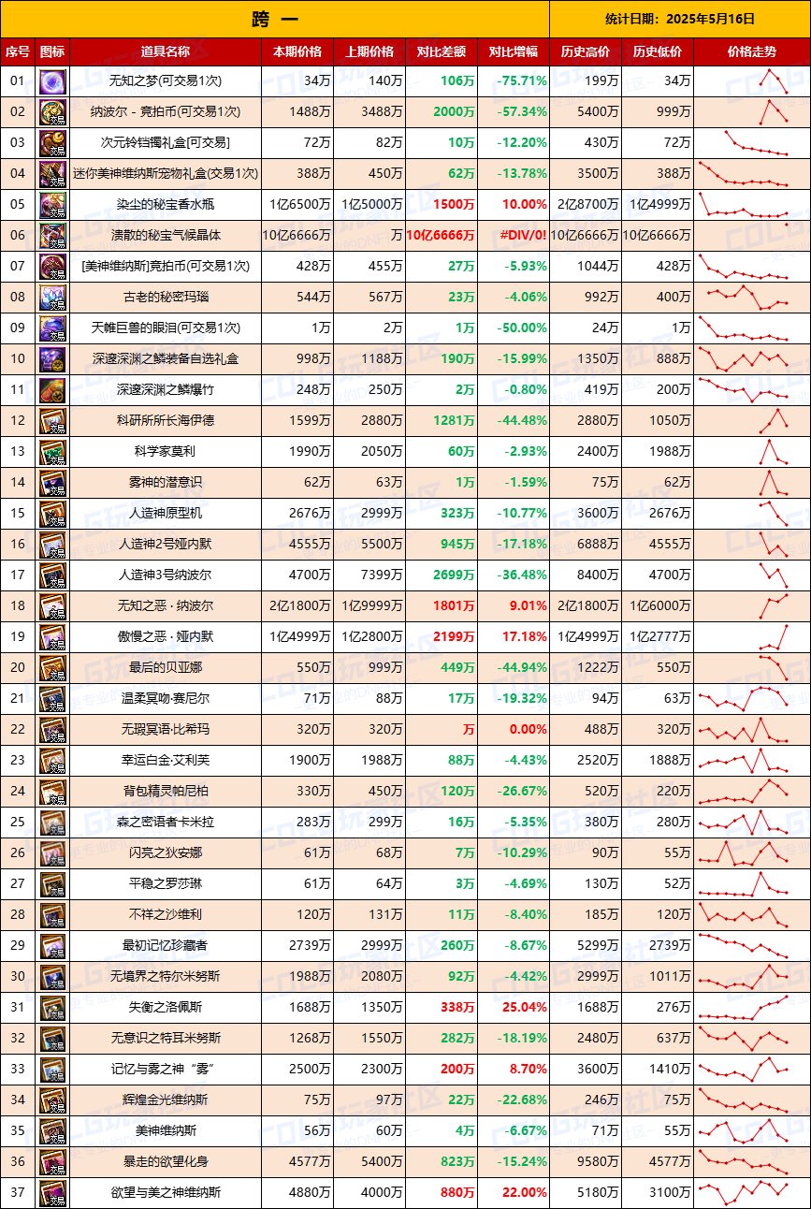
Task: Click the icon for 古老的秘密玛瑙
Action: point(52,298)
